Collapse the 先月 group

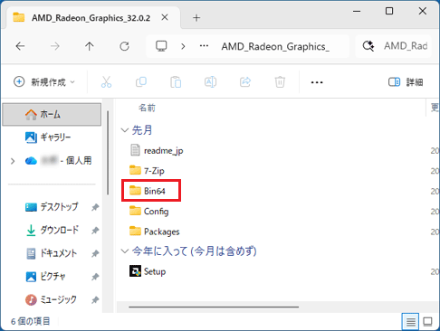pyautogui.click(x=124, y=130)
